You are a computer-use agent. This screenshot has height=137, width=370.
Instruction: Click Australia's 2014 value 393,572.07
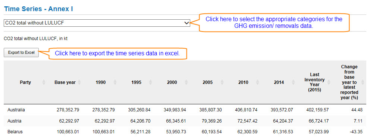282,110
